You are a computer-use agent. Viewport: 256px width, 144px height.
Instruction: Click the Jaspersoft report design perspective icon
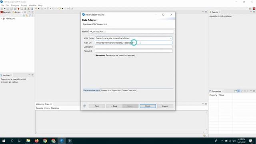pos(254,8)
